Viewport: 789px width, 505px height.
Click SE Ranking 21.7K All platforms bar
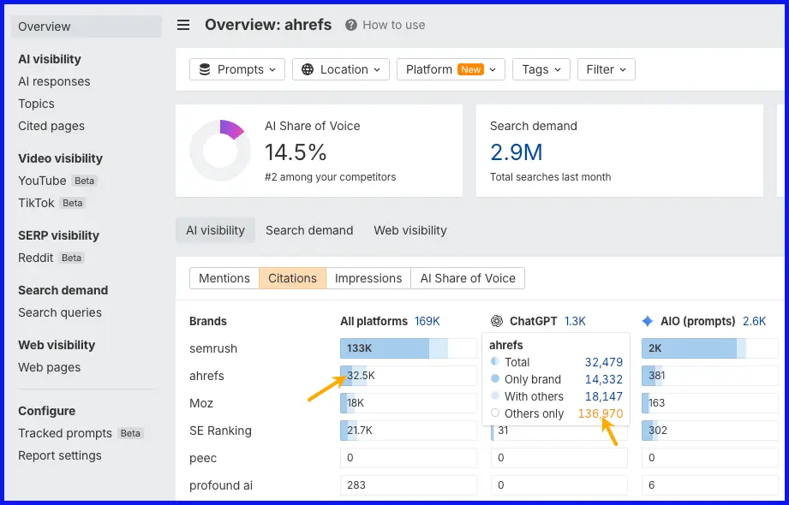click(x=408, y=431)
